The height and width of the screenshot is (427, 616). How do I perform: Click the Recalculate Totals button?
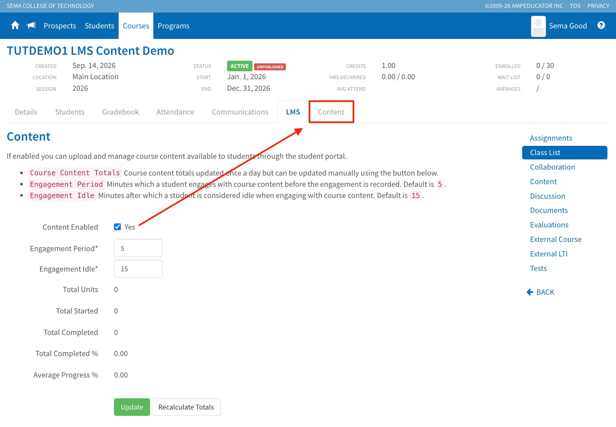click(x=186, y=407)
